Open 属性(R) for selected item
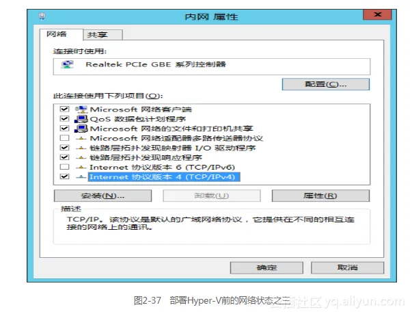This screenshot has height=316, width=412. (320, 196)
